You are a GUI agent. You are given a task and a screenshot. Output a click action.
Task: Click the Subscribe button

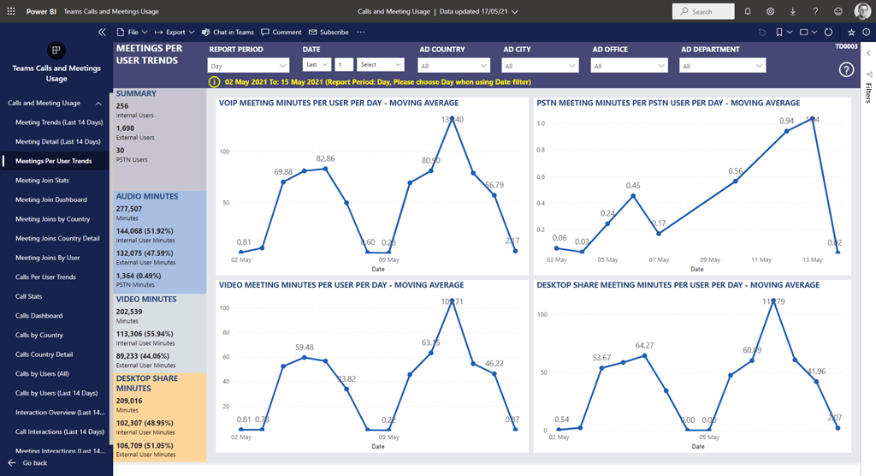tap(328, 33)
